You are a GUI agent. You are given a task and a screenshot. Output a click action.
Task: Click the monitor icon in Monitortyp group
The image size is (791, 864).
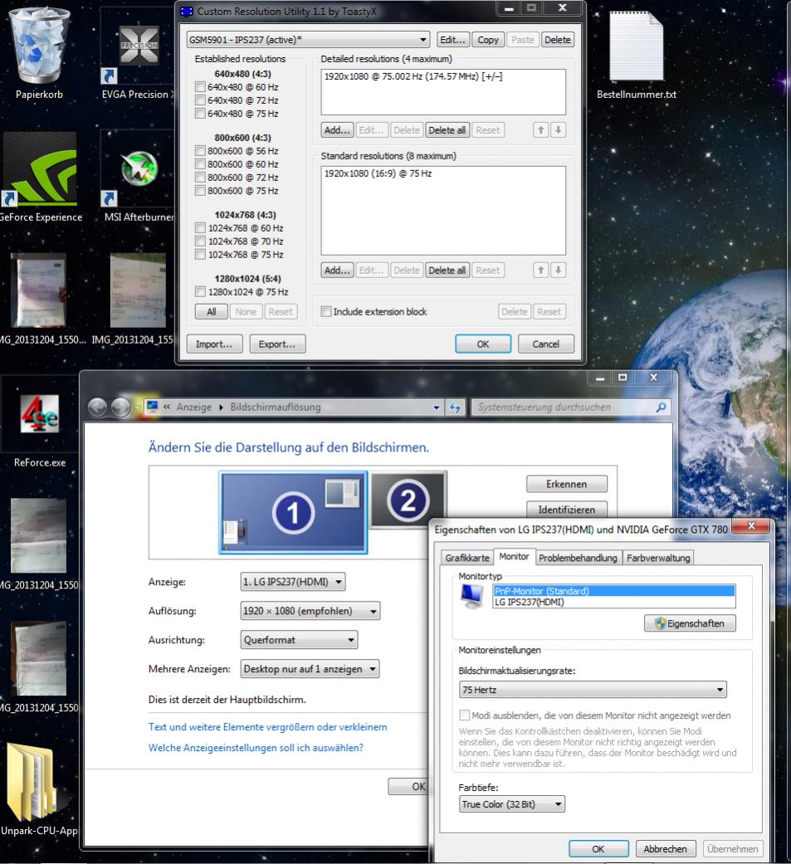(472, 596)
